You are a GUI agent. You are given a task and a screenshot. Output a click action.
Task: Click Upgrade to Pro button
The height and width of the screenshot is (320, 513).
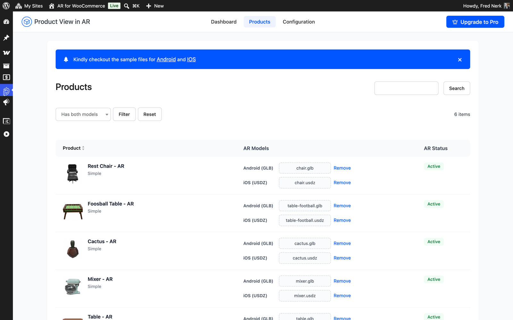point(475,22)
